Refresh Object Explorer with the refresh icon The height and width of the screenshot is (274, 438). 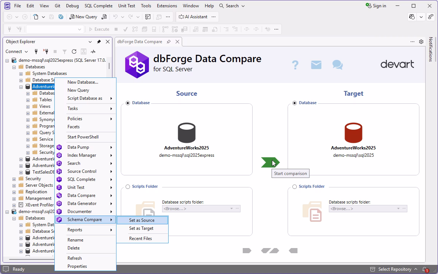click(74, 52)
